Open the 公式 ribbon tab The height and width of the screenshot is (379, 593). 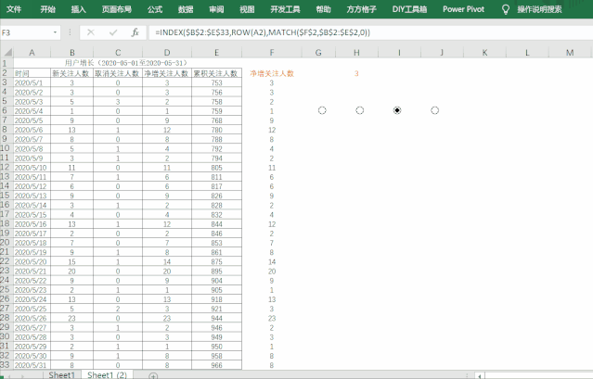pos(155,9)
